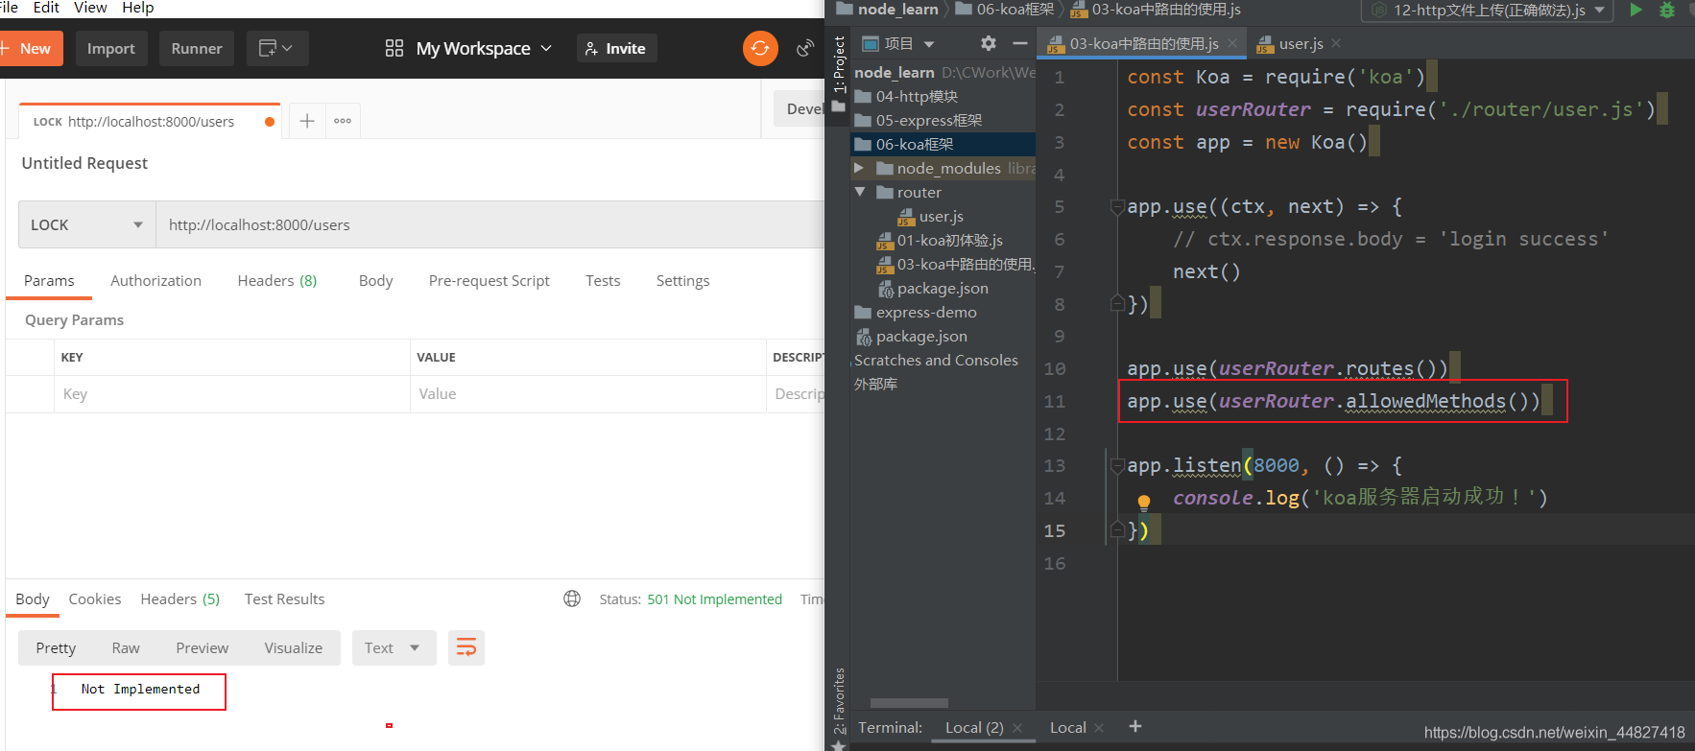
Task: Hide the project panel with minus icon
Action: point(1019,43)
